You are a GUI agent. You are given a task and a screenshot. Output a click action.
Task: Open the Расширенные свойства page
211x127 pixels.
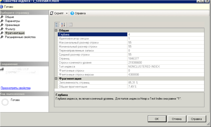click(x=20, y=37)
